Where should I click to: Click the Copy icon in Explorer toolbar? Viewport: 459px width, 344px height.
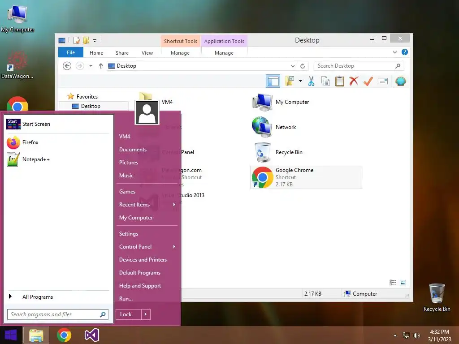tap(325, 81)
